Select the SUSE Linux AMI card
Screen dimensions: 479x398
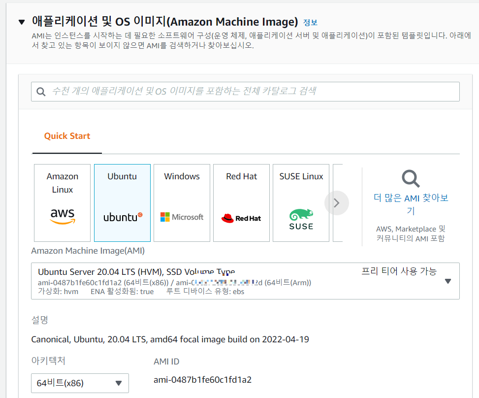pos(301,202)
